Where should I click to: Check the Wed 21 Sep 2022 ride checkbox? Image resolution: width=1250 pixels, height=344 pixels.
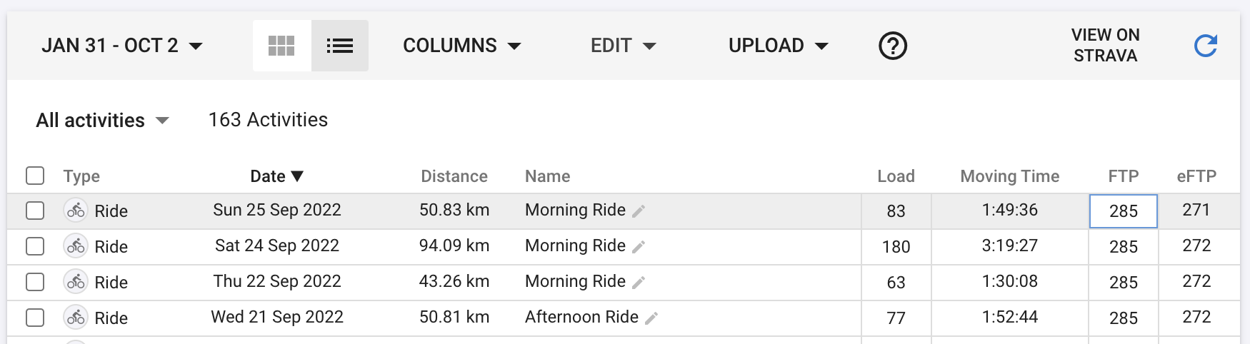(35, 318)
